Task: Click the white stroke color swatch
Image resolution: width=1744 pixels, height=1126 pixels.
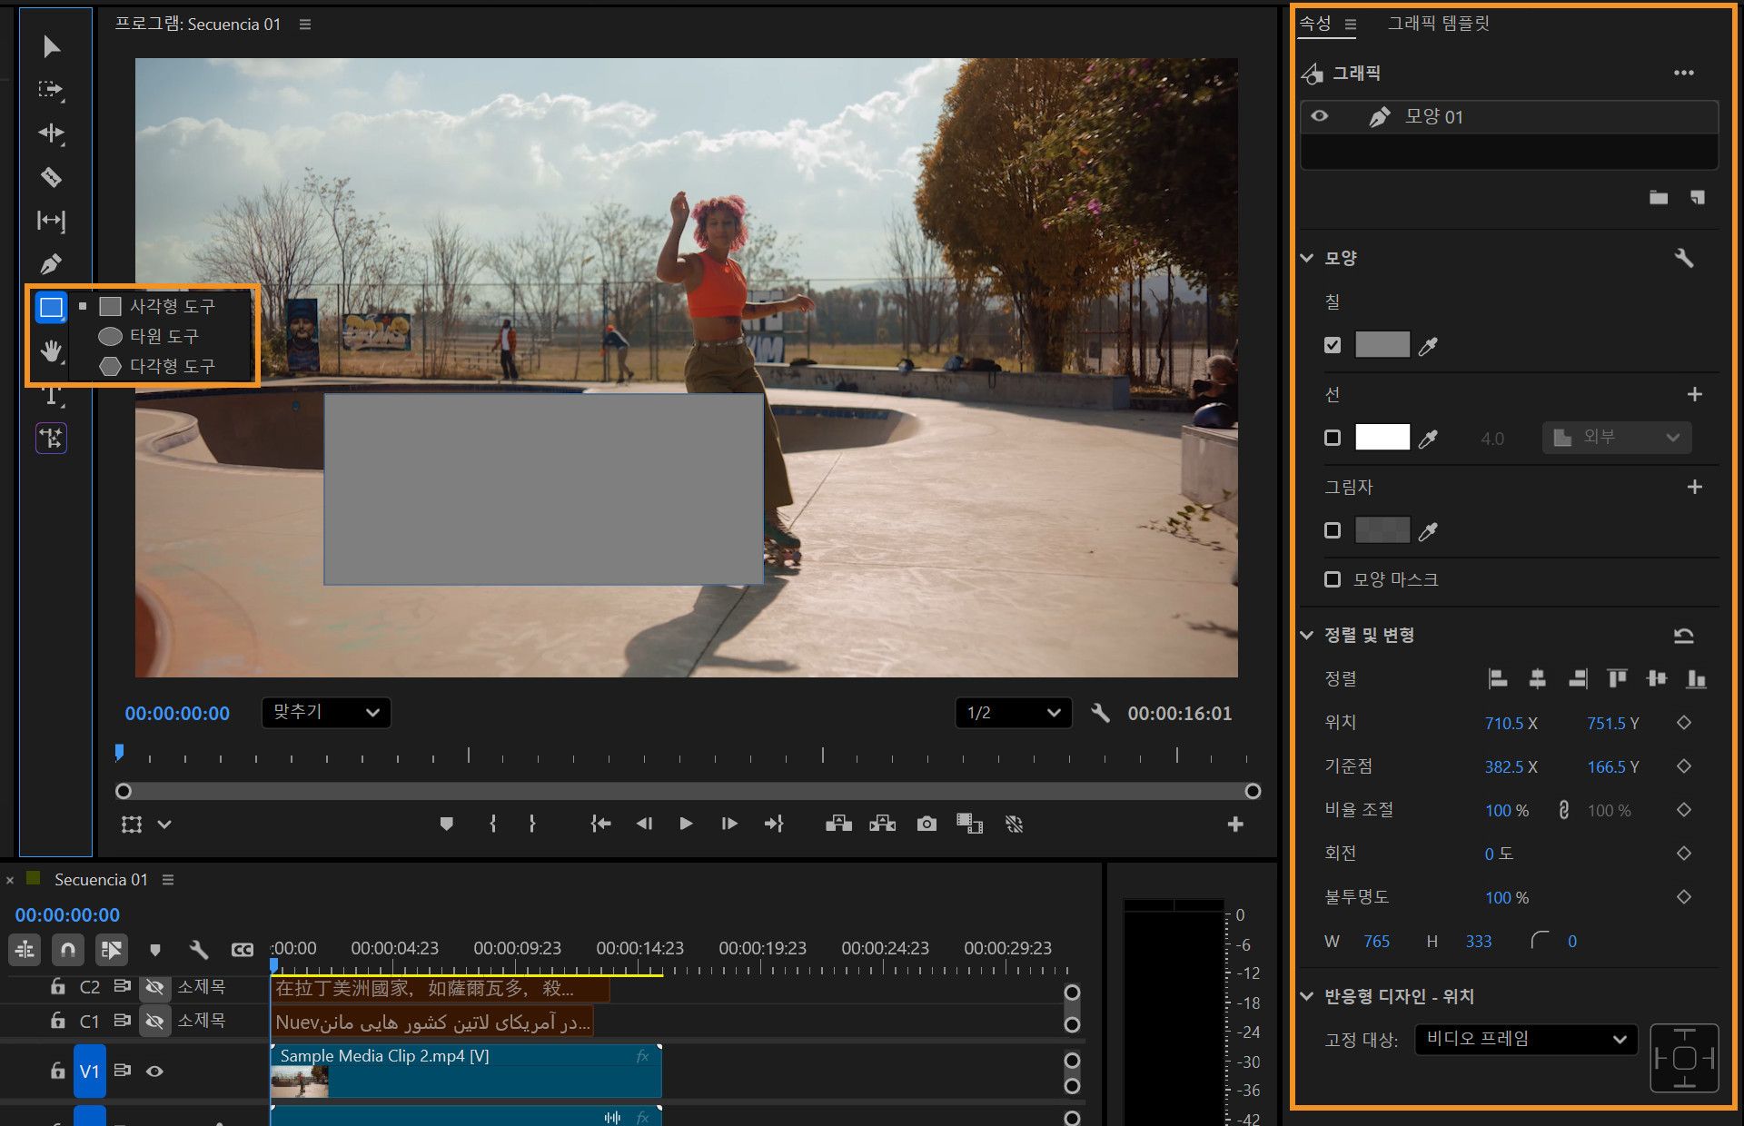Action: [x=1382, y=438]
